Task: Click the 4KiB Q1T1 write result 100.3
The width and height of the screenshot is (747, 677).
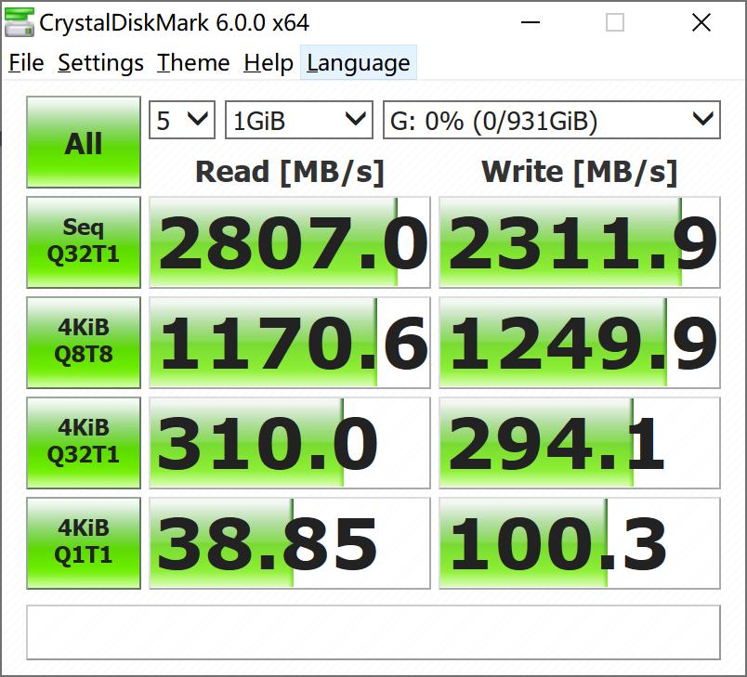Action: [580, 543]
